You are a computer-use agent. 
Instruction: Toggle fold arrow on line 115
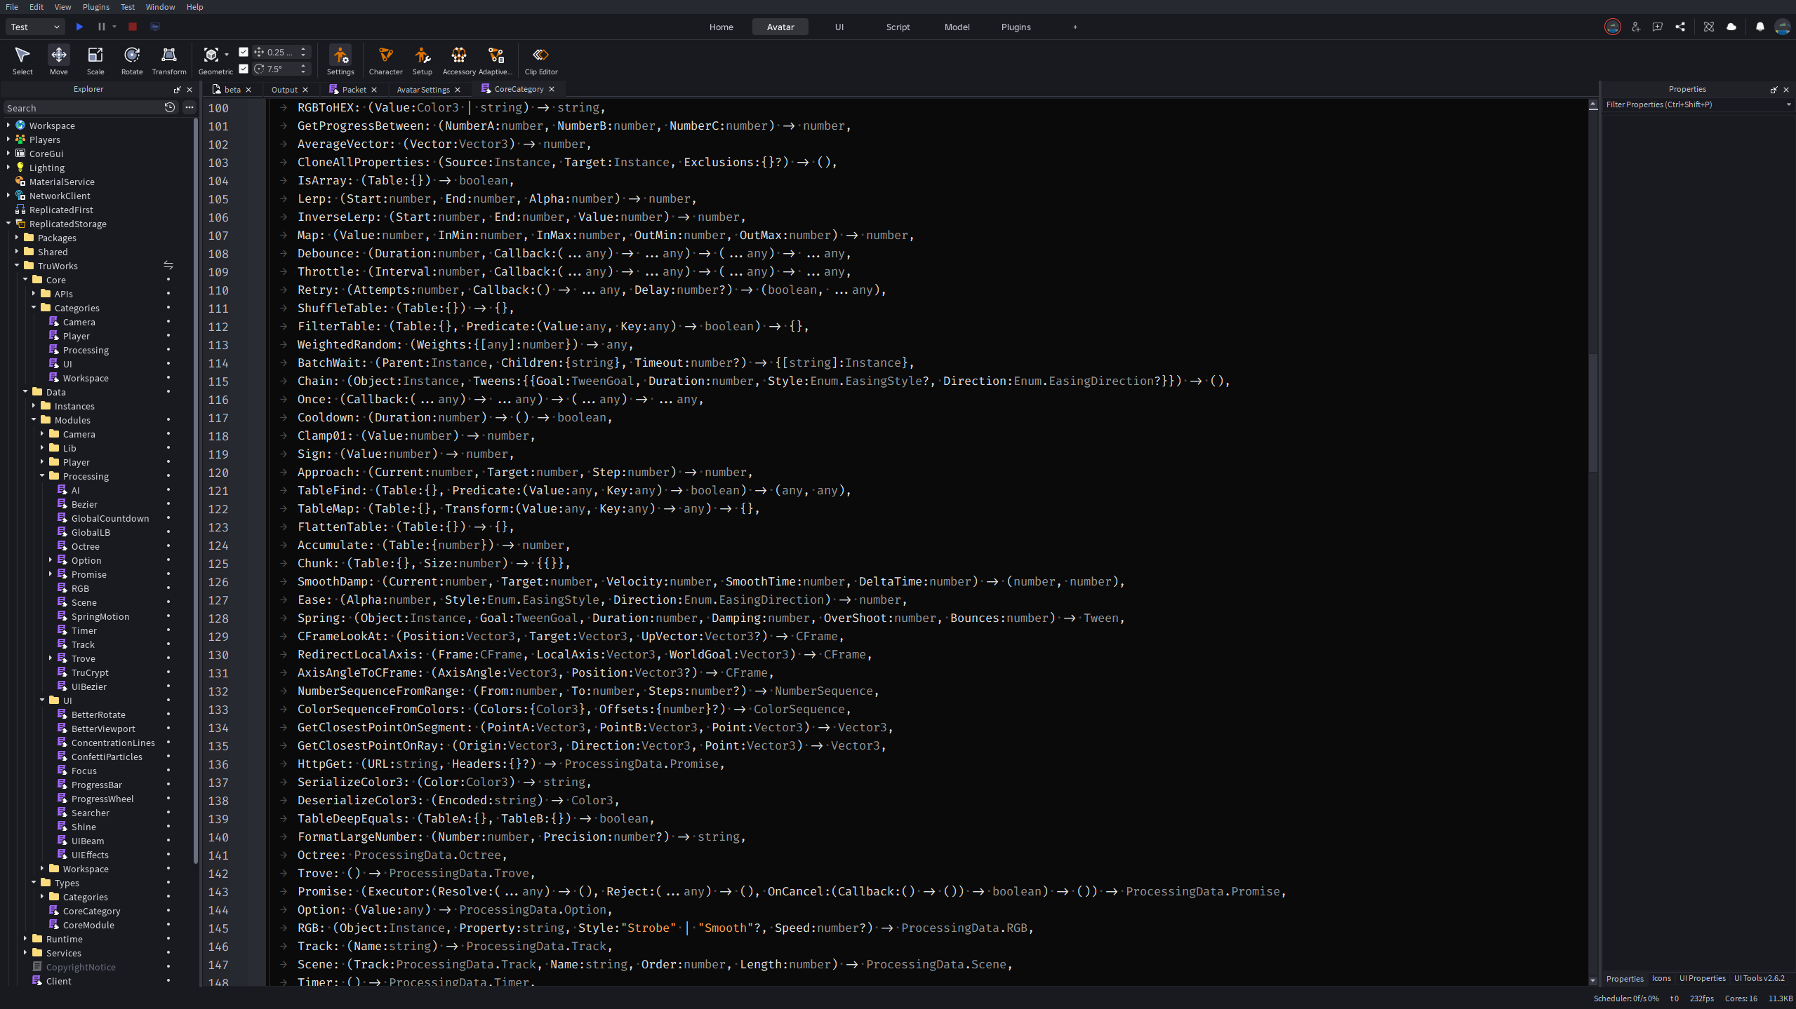point(284,381)
